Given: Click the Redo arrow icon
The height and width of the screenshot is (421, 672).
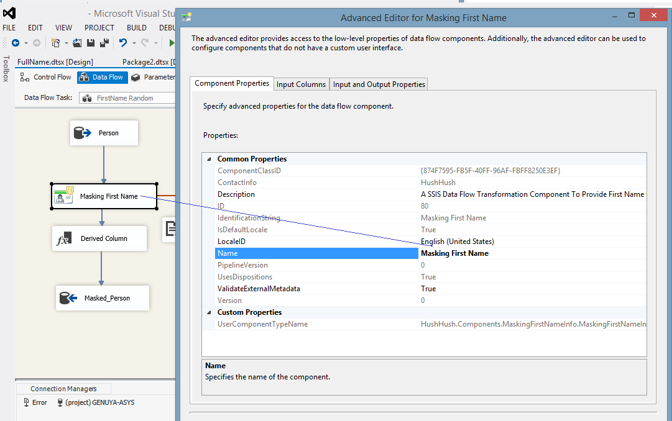Looking at the screenshot, I should click(x=145, y=43).
